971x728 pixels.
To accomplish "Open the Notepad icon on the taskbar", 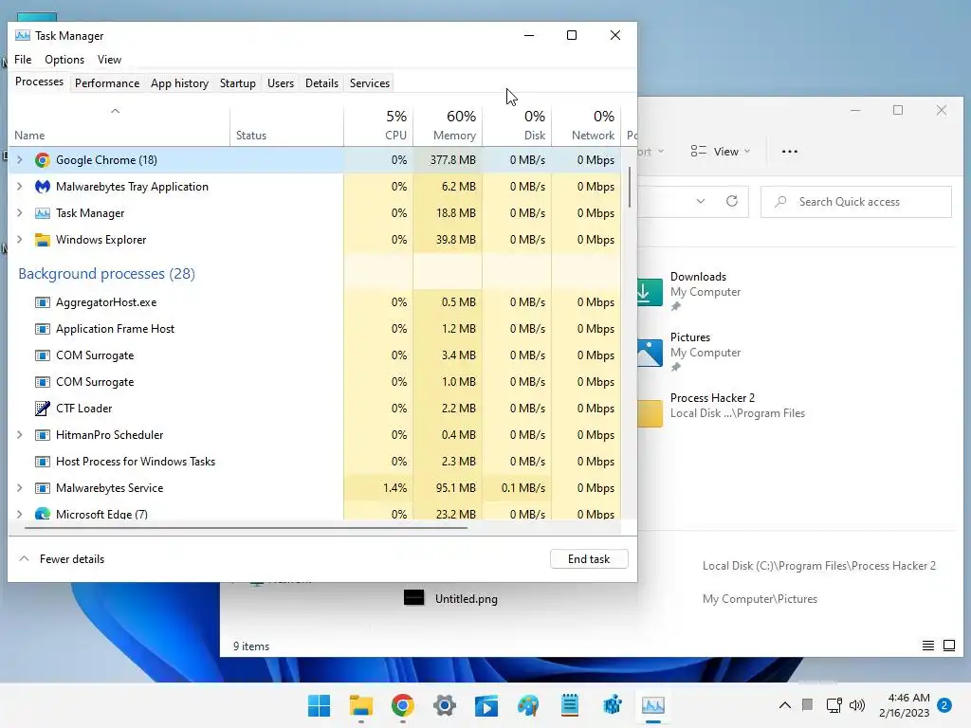I will click(570, 705).
